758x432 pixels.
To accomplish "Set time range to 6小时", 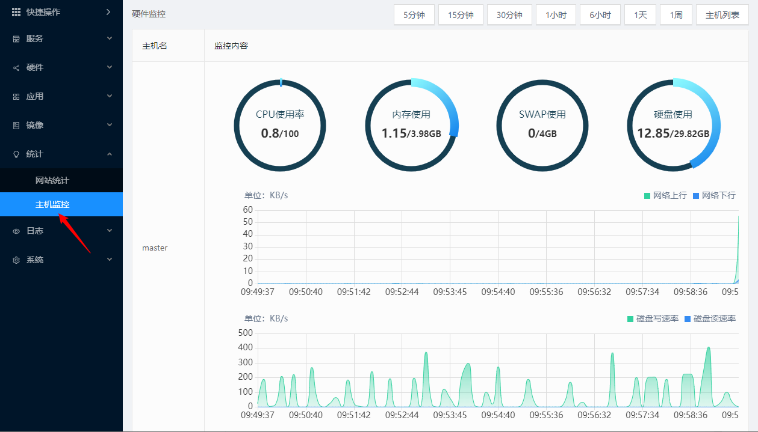I will 600,15.
